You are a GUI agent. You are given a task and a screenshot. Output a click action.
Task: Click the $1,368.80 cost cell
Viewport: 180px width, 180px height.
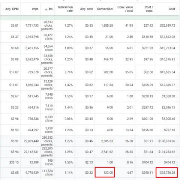pyautogui.click(x=168, y=96)
